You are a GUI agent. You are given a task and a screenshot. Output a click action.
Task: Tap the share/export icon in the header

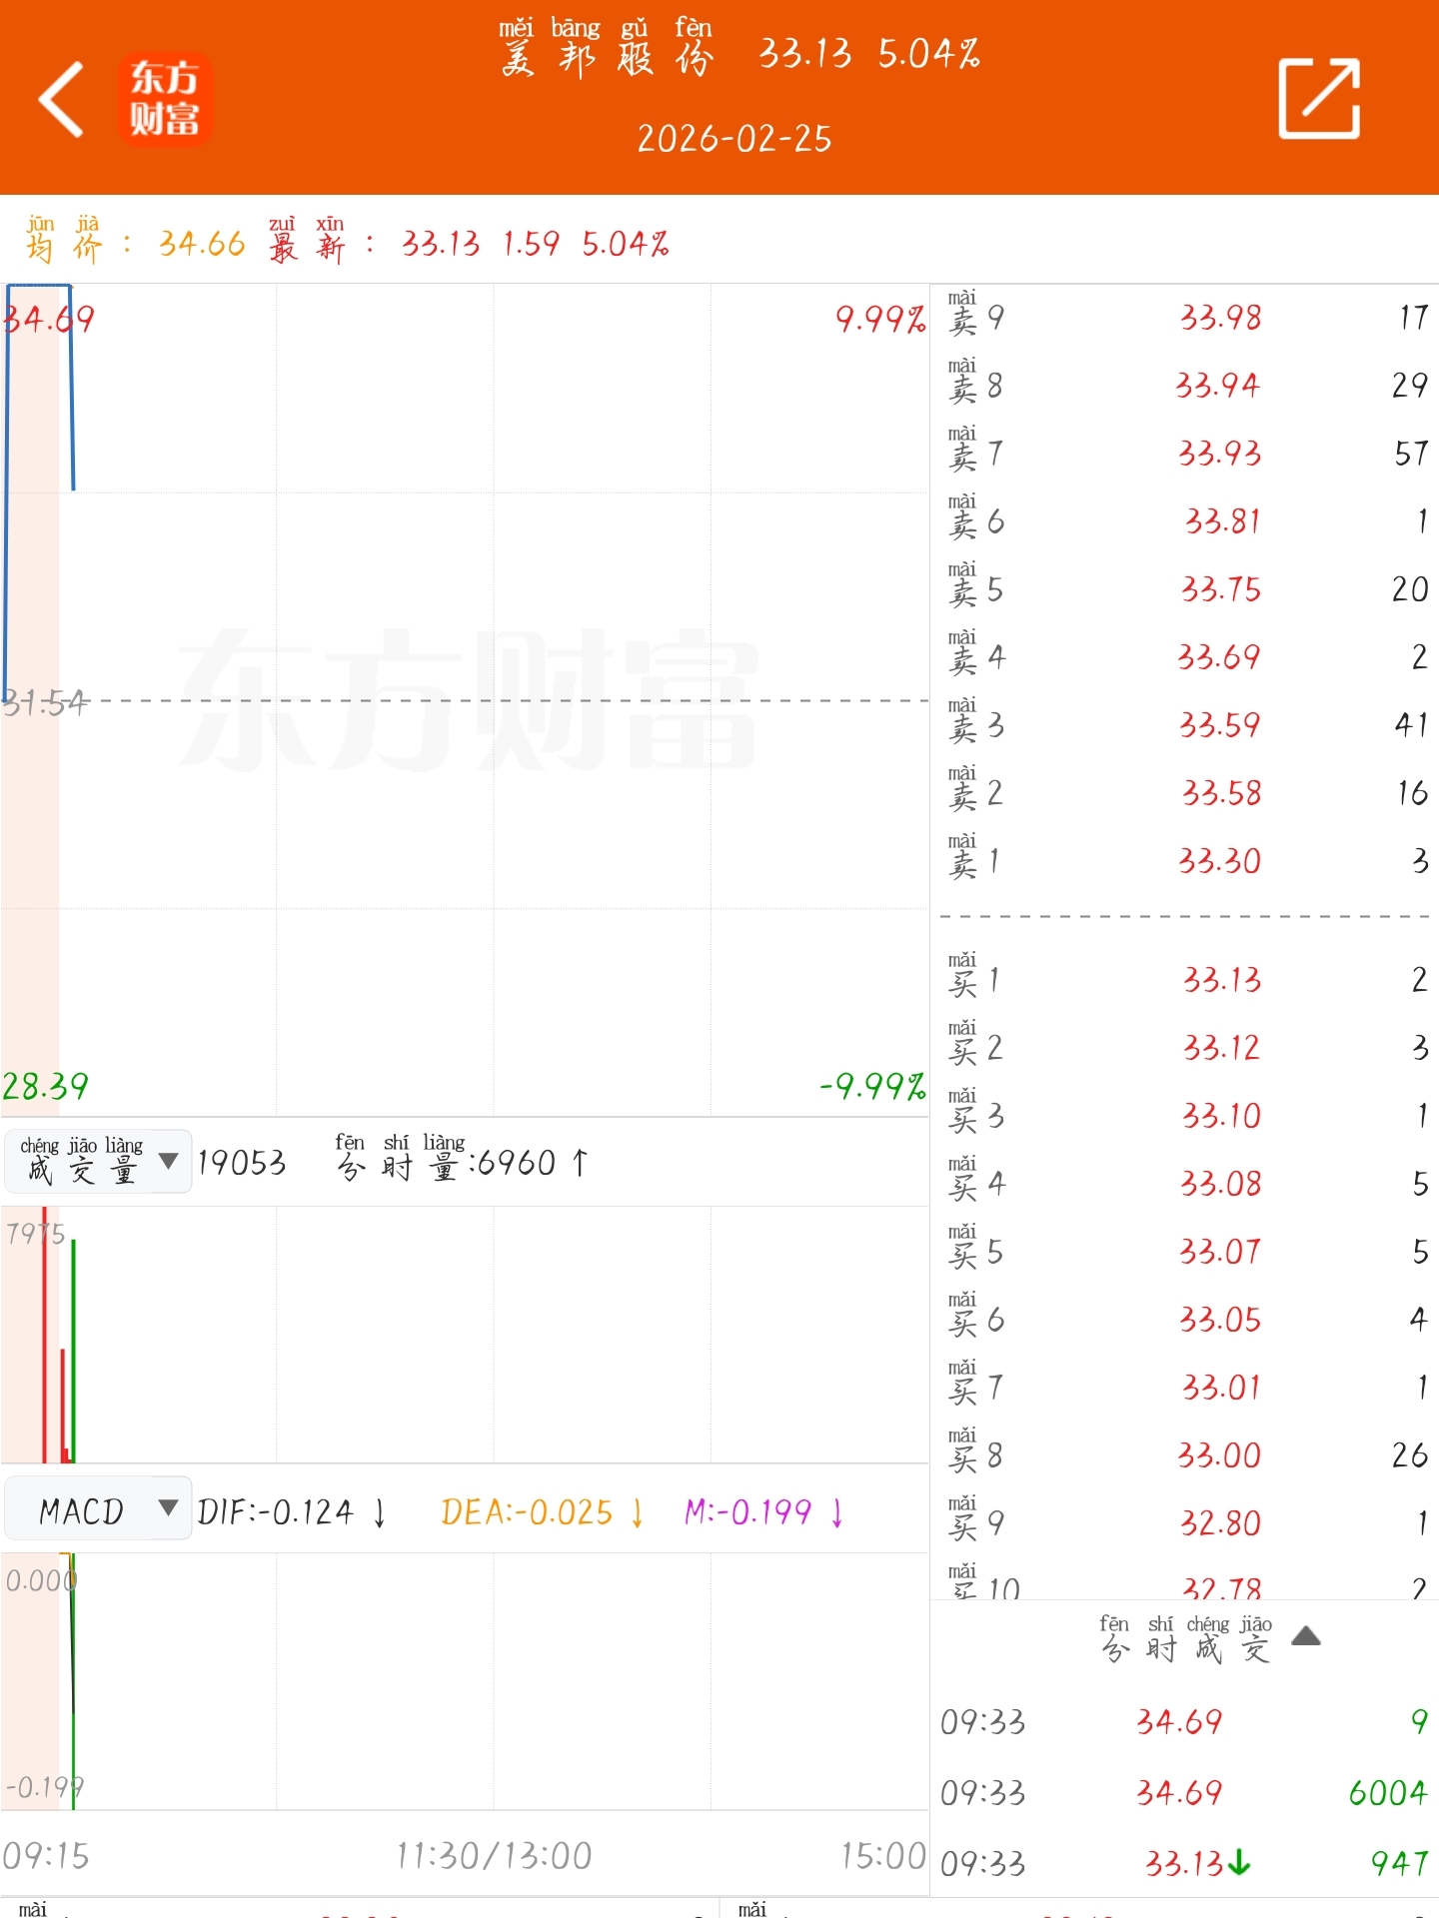(1319, 98)
